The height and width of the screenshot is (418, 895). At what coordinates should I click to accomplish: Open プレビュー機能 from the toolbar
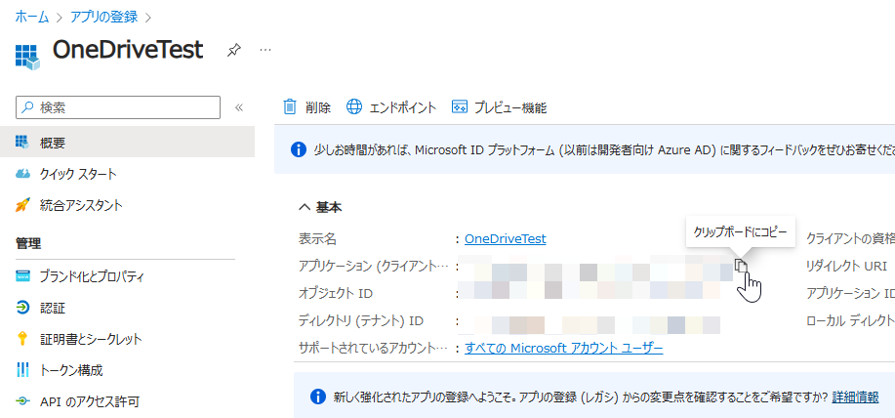[x=510, y=107]
